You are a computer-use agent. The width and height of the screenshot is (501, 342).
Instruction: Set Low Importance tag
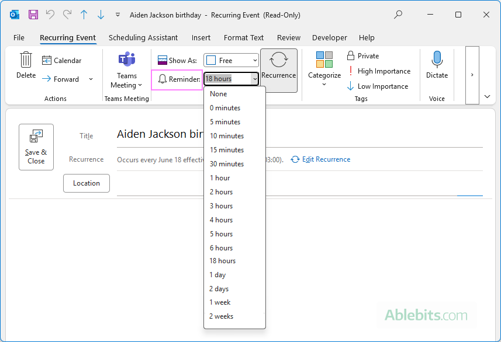(378, 86)
